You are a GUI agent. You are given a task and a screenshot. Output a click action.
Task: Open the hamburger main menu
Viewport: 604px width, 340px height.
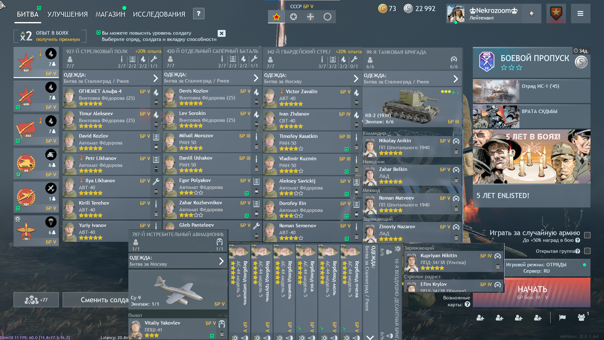[x=580, y=14]
